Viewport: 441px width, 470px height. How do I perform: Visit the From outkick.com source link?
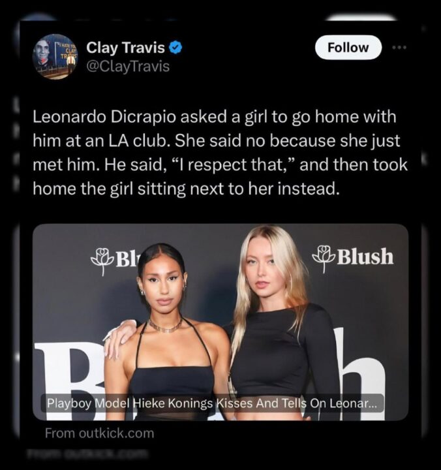pyautogui.click(x=100, y=433)
